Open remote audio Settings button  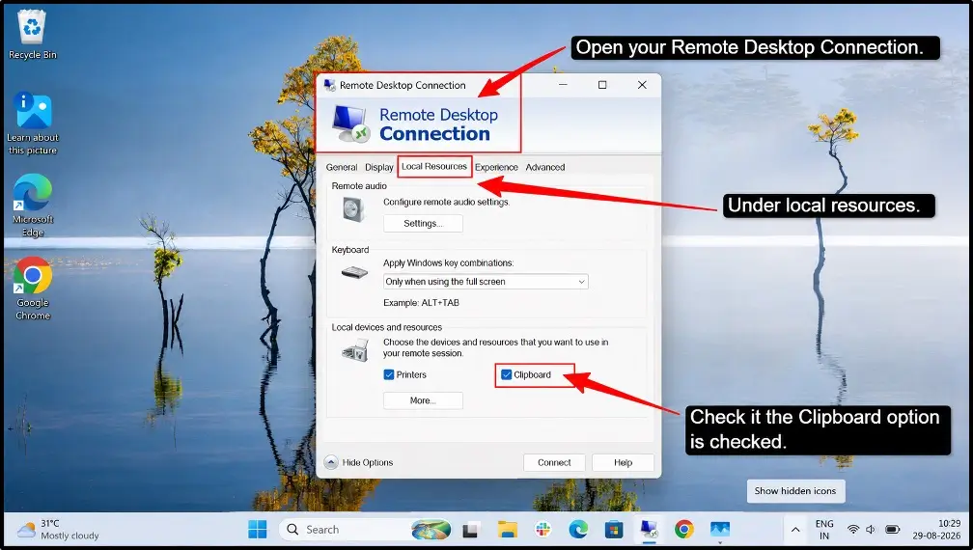click(423, 223)
